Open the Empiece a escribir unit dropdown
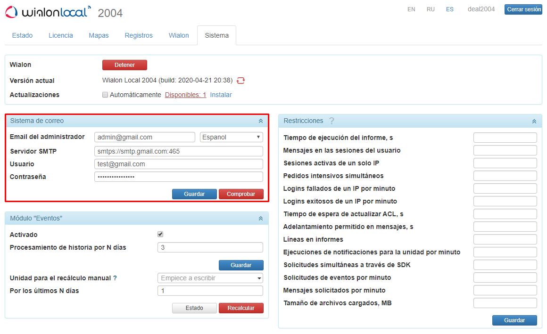This screenshot has width=547, height=334. click(210, 278)
